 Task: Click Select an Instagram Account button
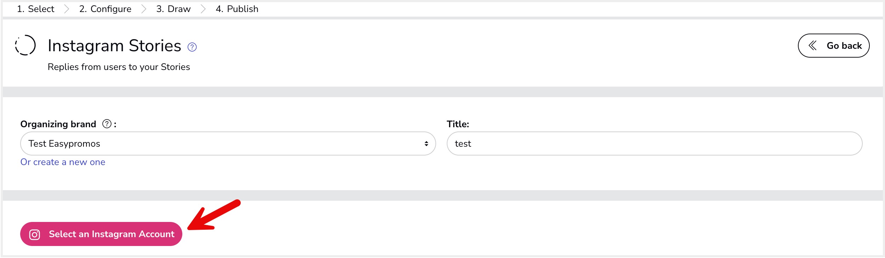coord(101,234)
